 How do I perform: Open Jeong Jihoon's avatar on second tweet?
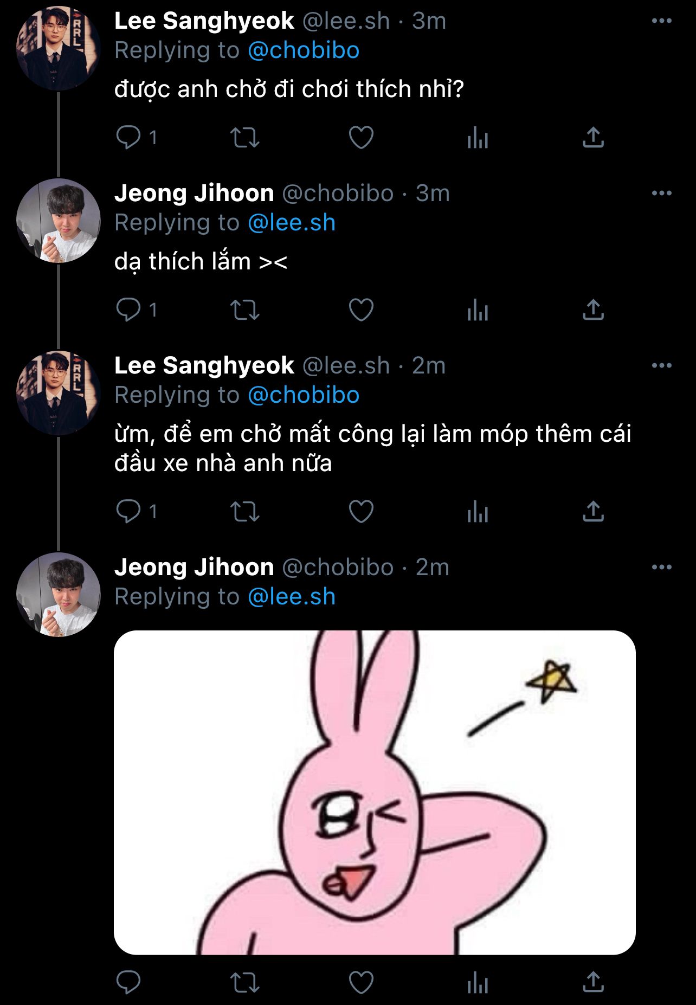[x=59, y=221]
